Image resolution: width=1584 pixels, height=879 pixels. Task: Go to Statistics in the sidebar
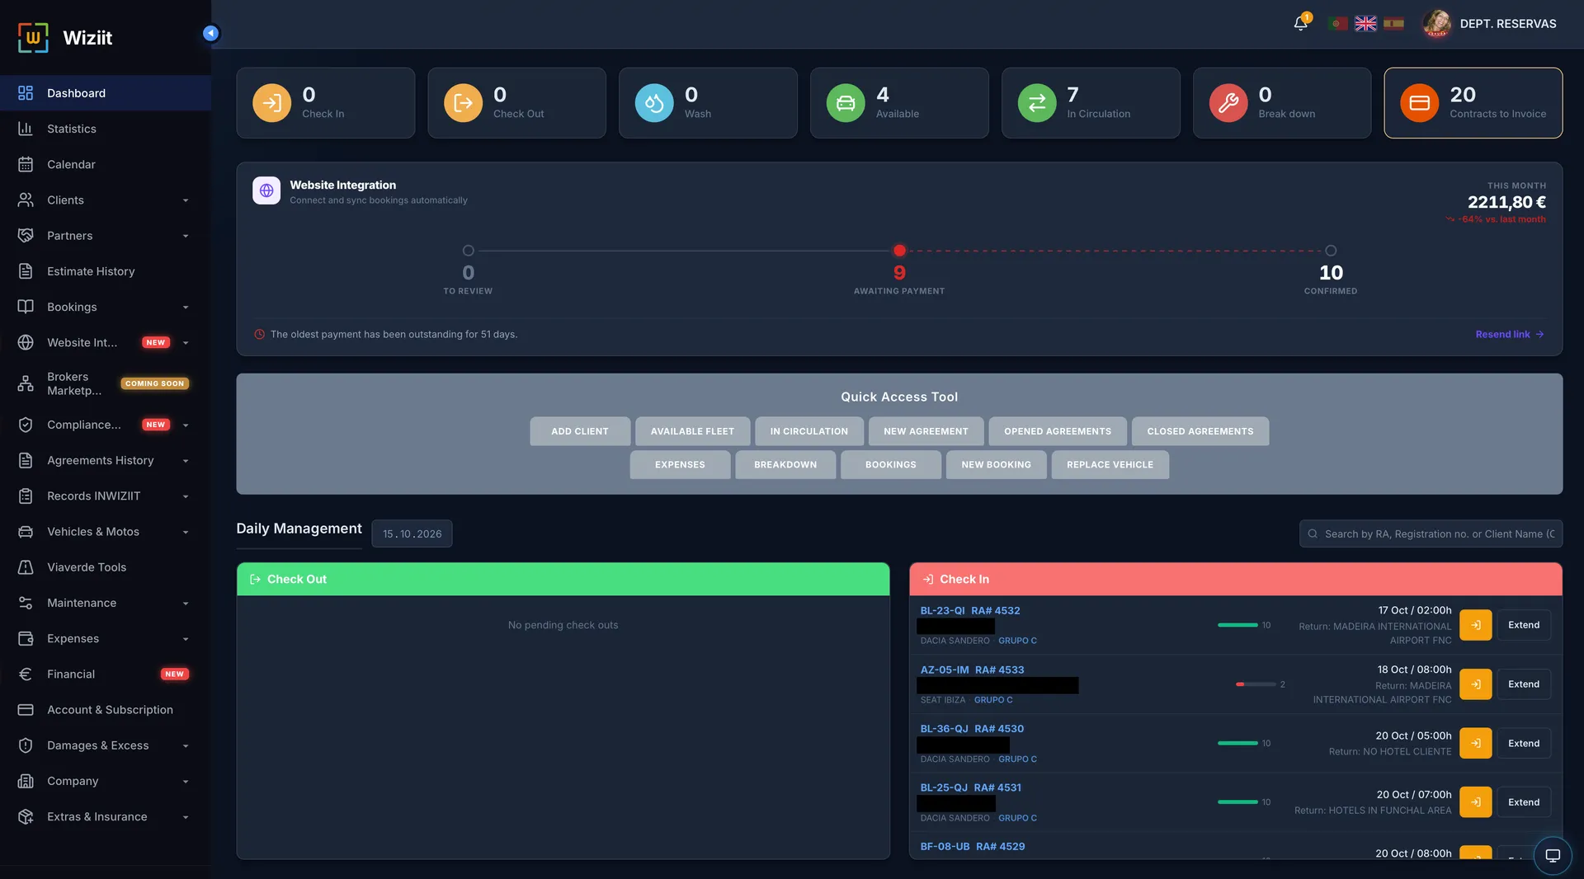pyautogui.click(x=106, y=129)
